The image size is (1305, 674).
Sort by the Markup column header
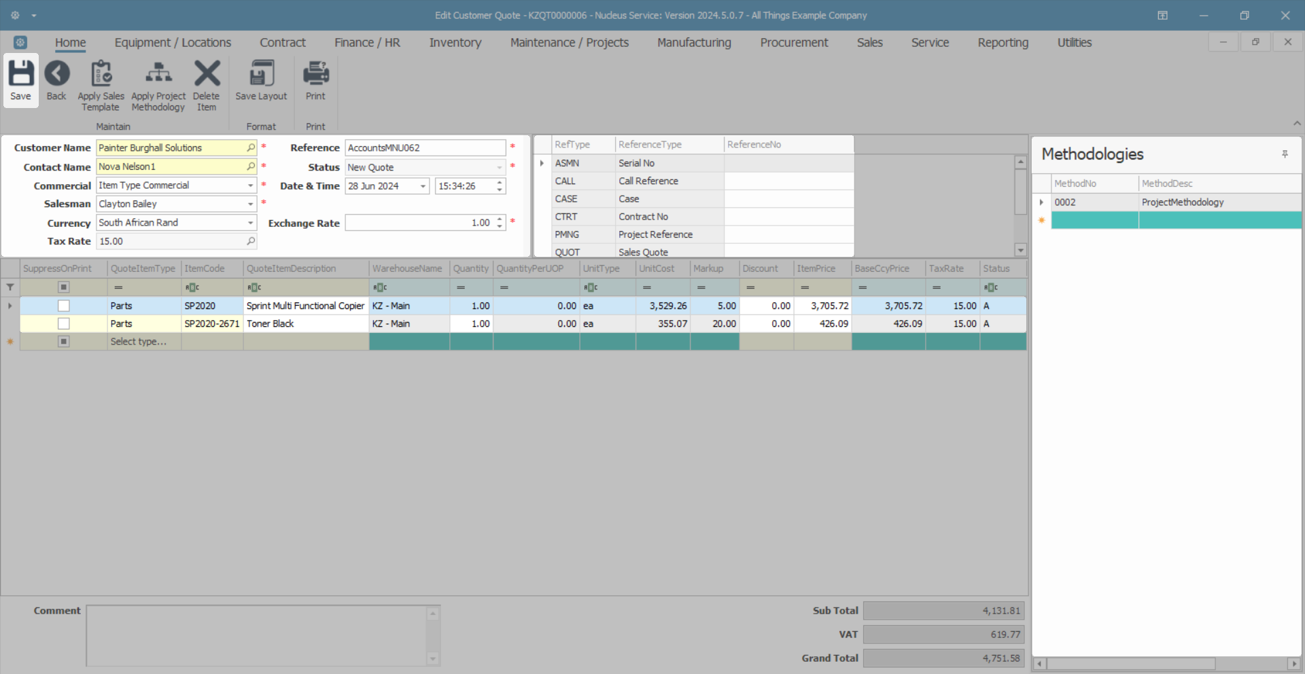[x=714, y=268]
